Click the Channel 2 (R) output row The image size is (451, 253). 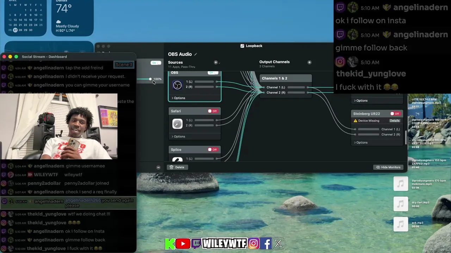click(x=286, y=92)
